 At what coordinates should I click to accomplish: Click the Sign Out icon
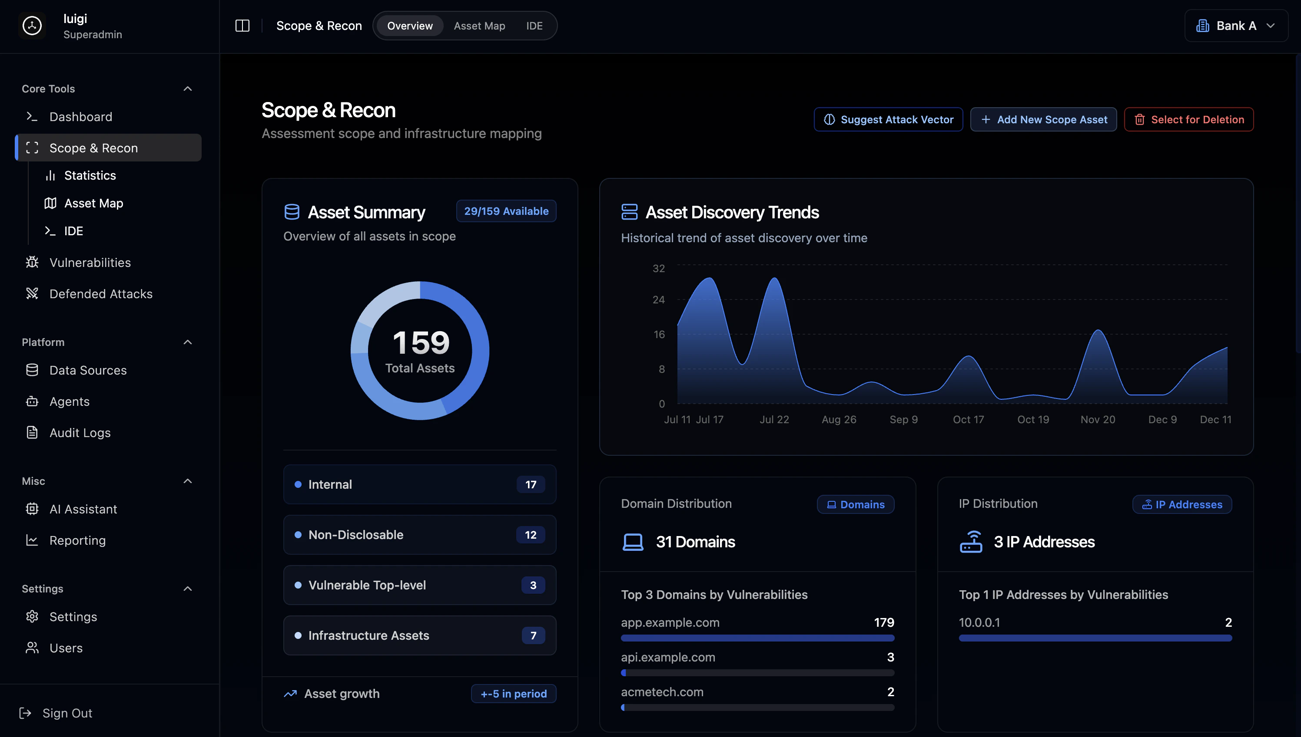[25, 713]
